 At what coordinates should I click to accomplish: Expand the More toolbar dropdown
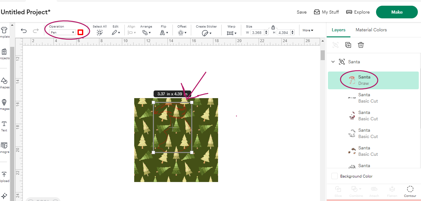coord(308,30)
